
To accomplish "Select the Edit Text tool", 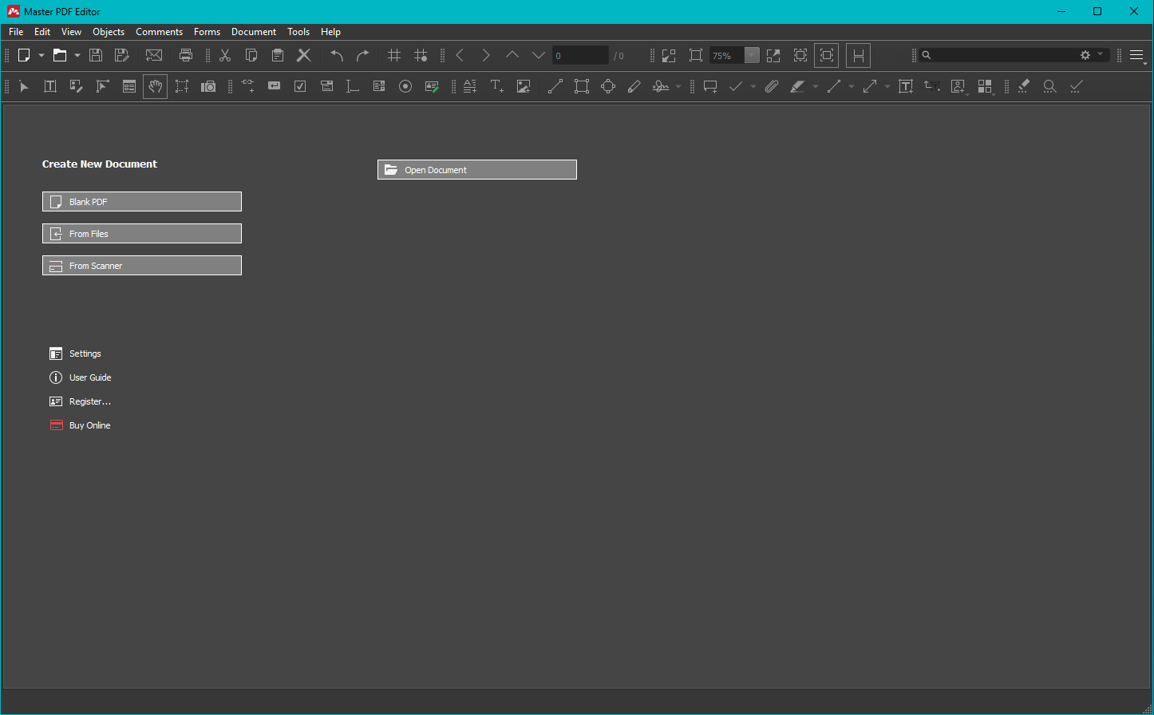I will coord(50,86).
